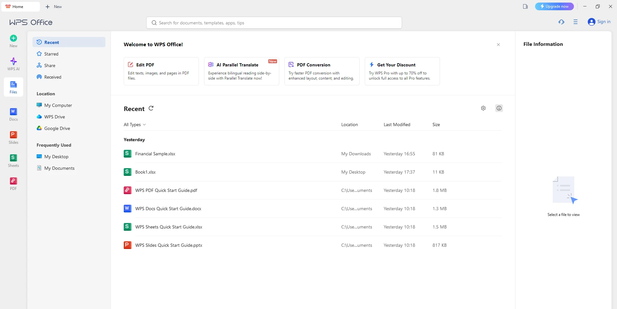Select WPS Slides Quick Start Guide.pptx

(169, 245)
